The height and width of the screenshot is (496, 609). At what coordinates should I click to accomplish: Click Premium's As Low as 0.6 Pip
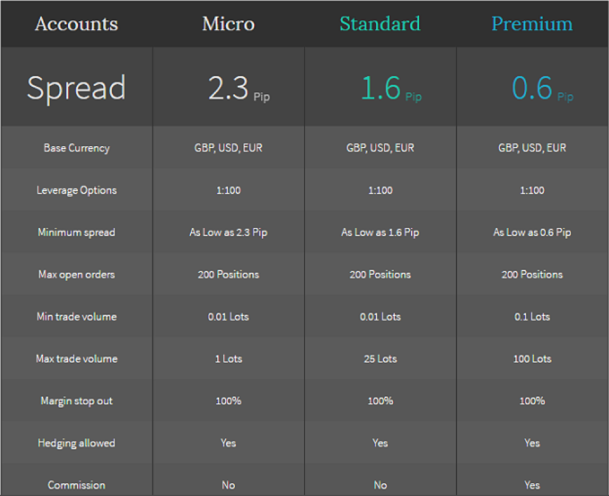(532, 232)
